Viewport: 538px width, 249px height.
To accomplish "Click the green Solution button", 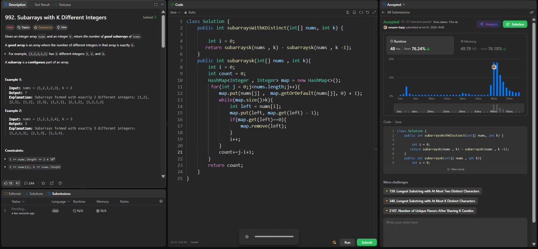I will point(515,24).
